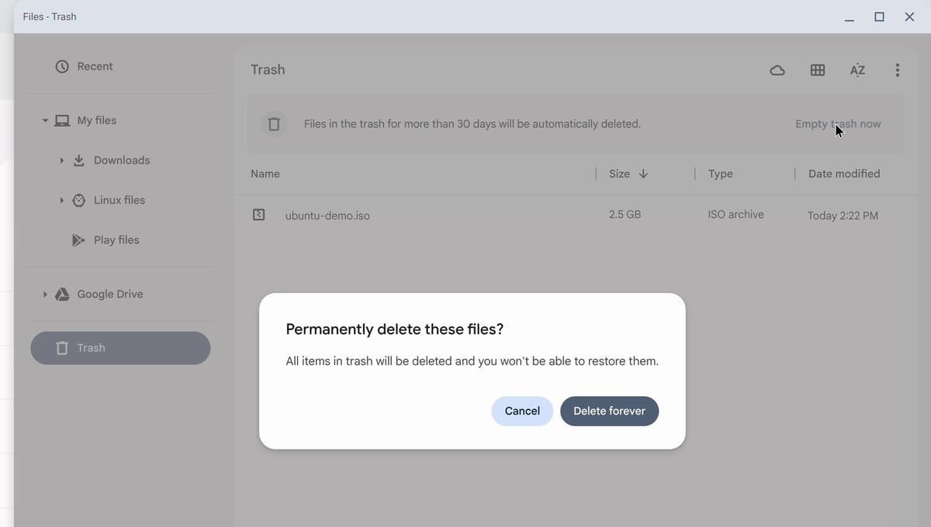The image size is (931, 527).
Task: Click the 30 days auto-delete notice
Action: click(x=472, y=124)
